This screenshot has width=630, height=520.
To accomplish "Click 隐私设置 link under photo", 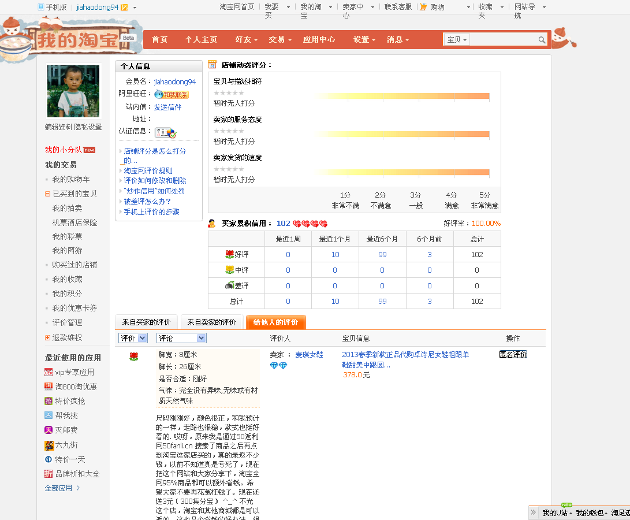I will tap(88, 127).
